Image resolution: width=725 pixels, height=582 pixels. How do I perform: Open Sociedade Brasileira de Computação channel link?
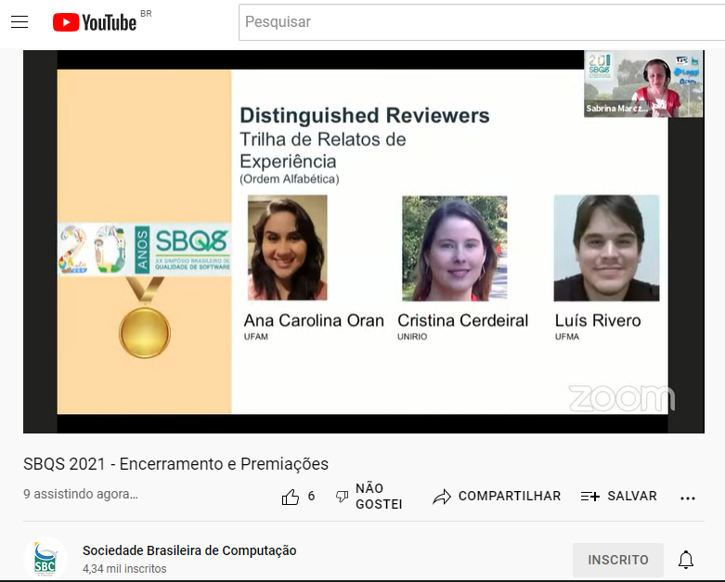click(189, 550)
